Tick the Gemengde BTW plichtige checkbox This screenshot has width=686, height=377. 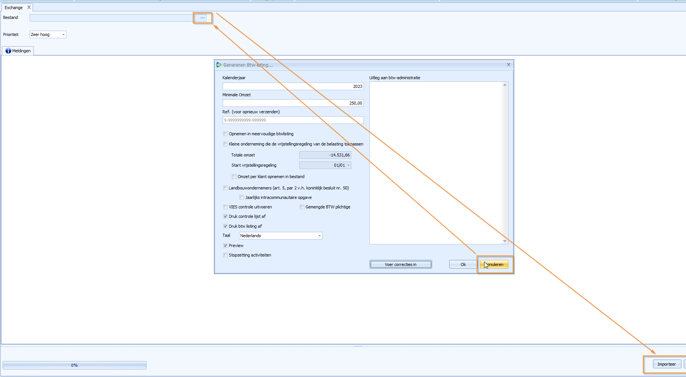click(x=302, y=207)
